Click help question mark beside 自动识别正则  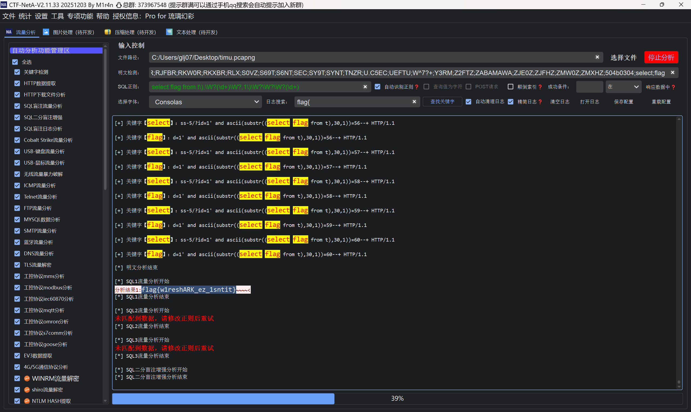coord(417,87)
